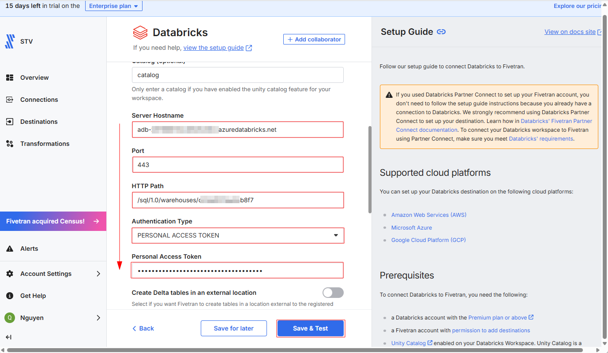The image size is (608, 353).
Task: Open View on docs site link
Action: pos(570,32)
